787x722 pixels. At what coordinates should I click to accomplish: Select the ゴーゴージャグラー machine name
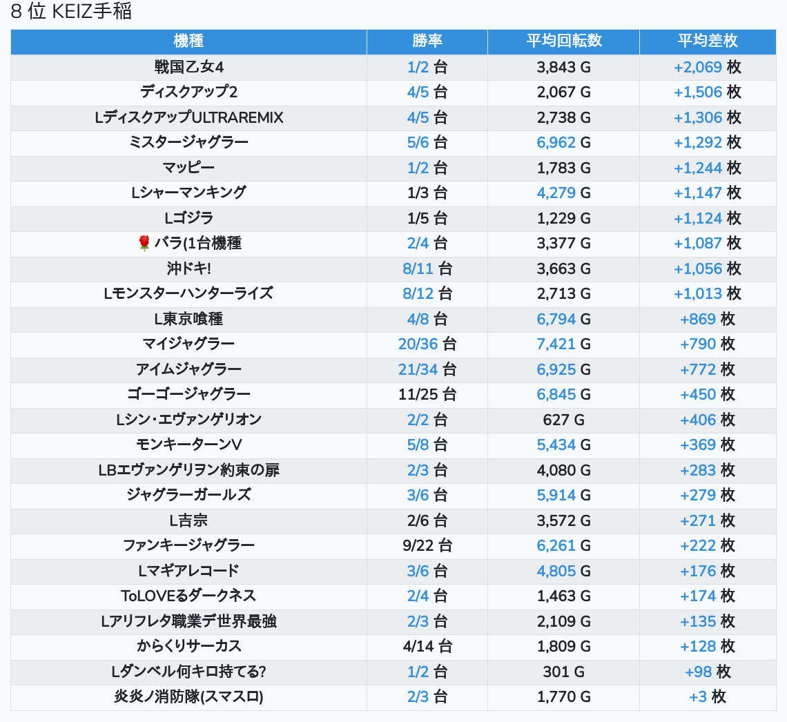coord(188,394)
